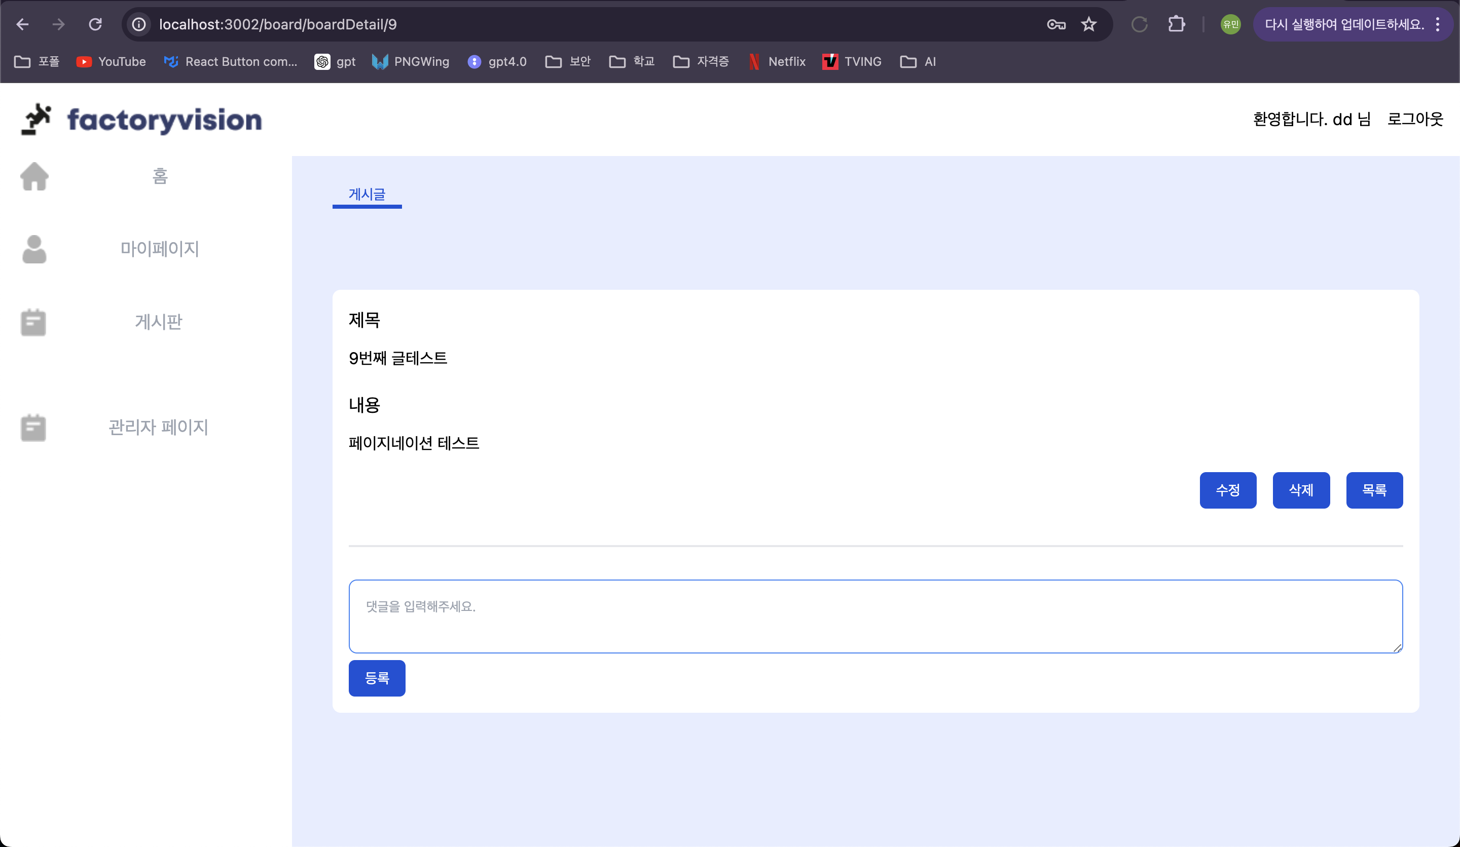Open the TVING bookmark

(852, 61)
